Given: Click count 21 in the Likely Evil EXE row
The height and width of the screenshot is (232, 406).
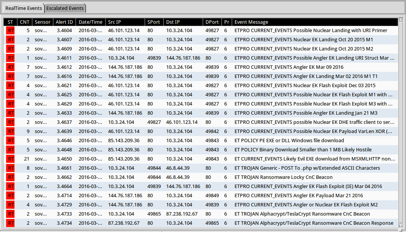Looking at the screenshot, I should 26,159.
